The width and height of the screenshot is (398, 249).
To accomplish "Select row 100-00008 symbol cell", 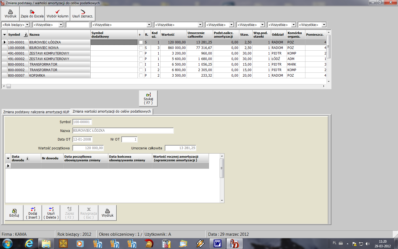I will tap(18, 48).
